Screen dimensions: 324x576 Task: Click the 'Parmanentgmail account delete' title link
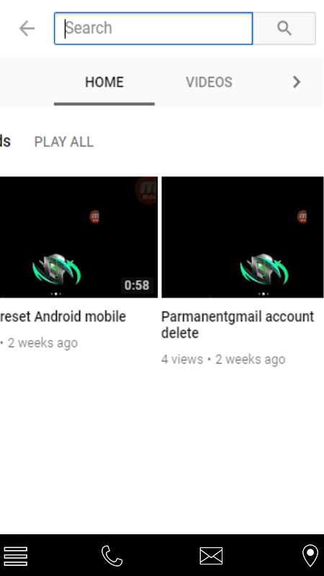[238, 325]
